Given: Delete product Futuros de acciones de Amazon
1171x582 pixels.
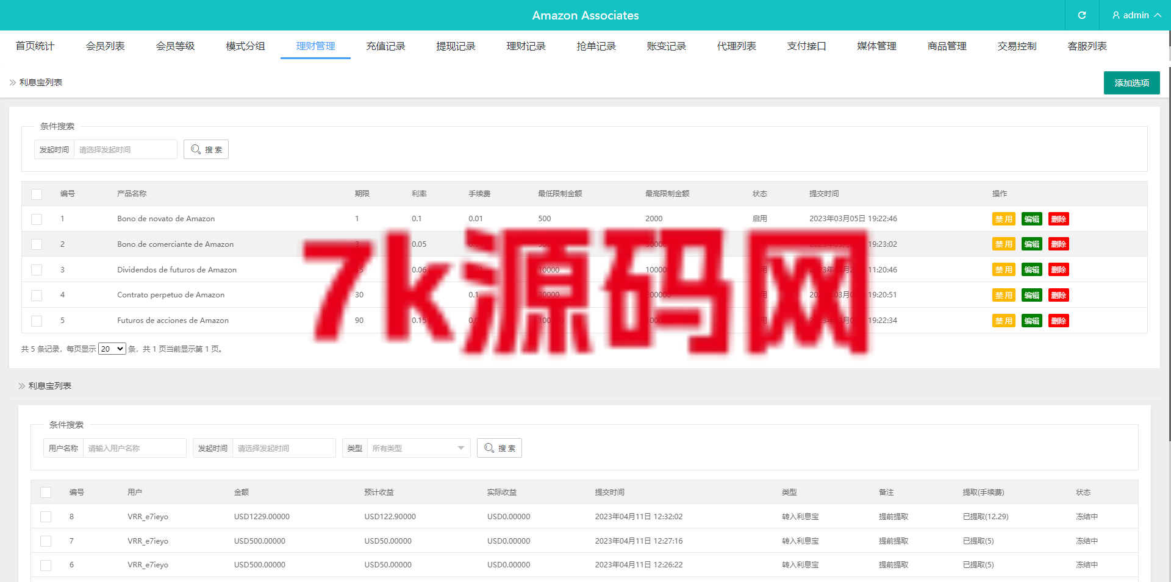Looking at the screenshot, I should pyautogui.click(x=1059, y=321).
